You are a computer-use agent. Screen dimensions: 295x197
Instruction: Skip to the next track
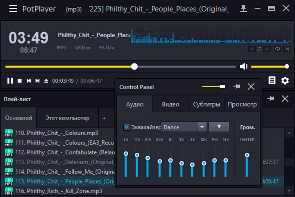point(38,81)
